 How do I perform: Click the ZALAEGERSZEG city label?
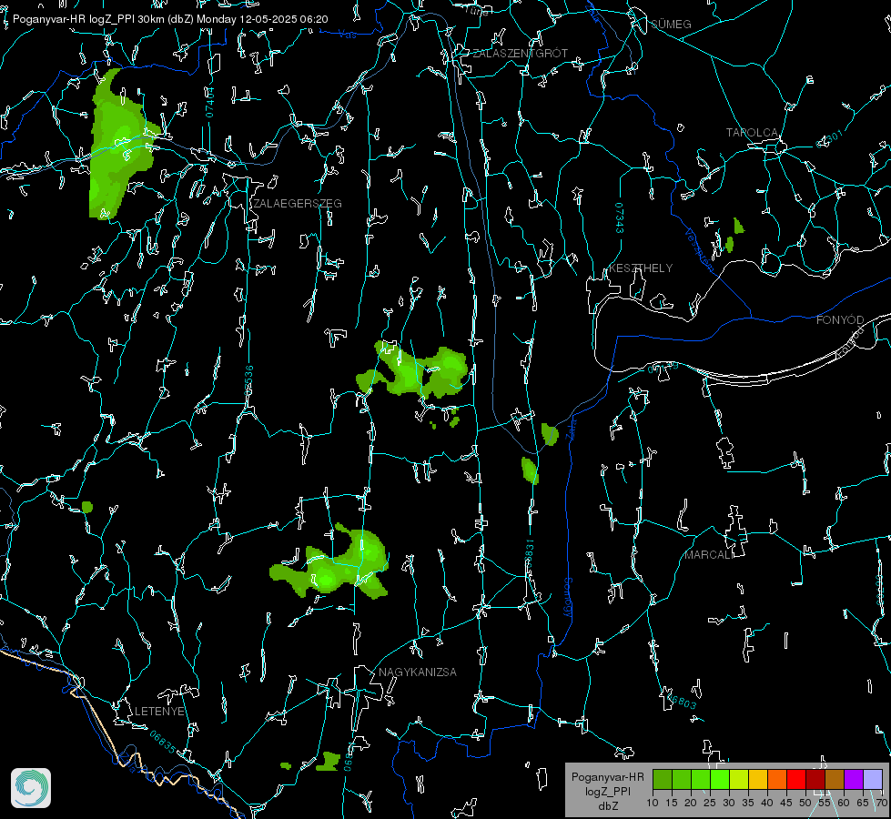298,204
